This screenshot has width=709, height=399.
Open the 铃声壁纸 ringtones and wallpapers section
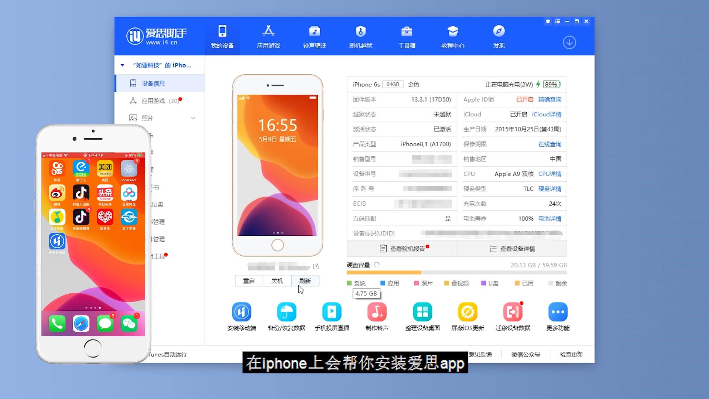coord(315,36)
